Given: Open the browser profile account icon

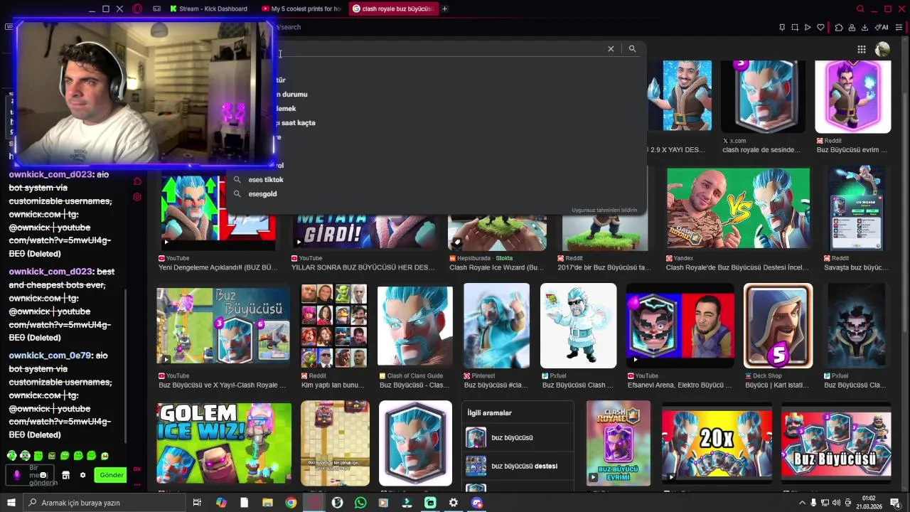Looking at the screenshot, I should click(852, 27).
